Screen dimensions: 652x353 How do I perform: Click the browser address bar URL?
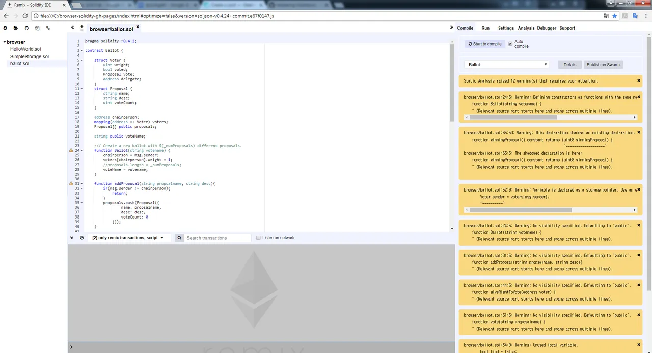pyautogui.click(x=157, y=16)
